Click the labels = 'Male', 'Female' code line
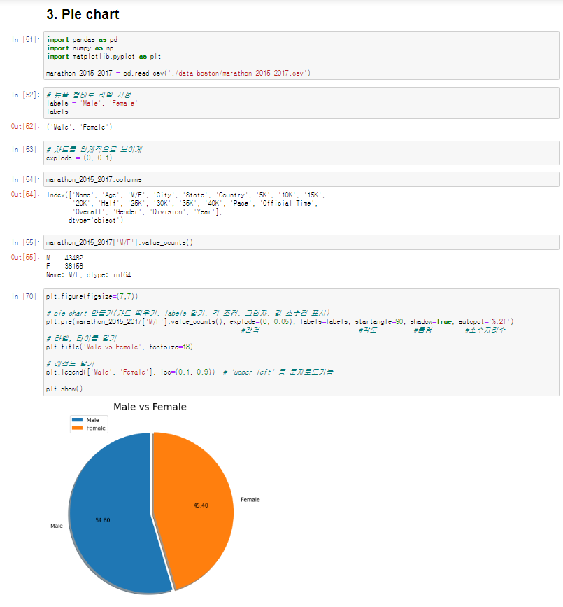This screenshot has width=563, height=607. click(92, 104)
